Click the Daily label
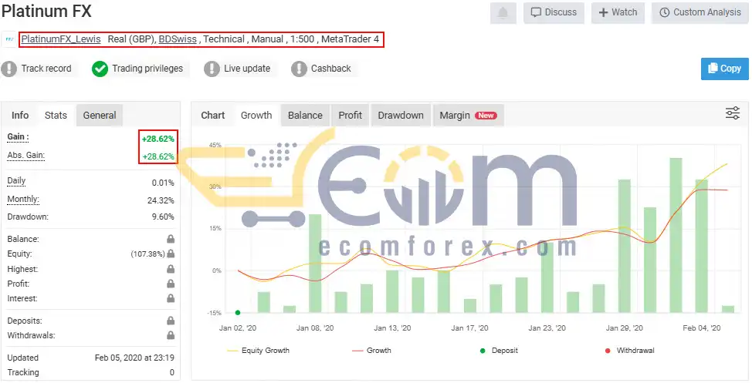The height and width of the screenshot is (383, 752). coord(16,181)
